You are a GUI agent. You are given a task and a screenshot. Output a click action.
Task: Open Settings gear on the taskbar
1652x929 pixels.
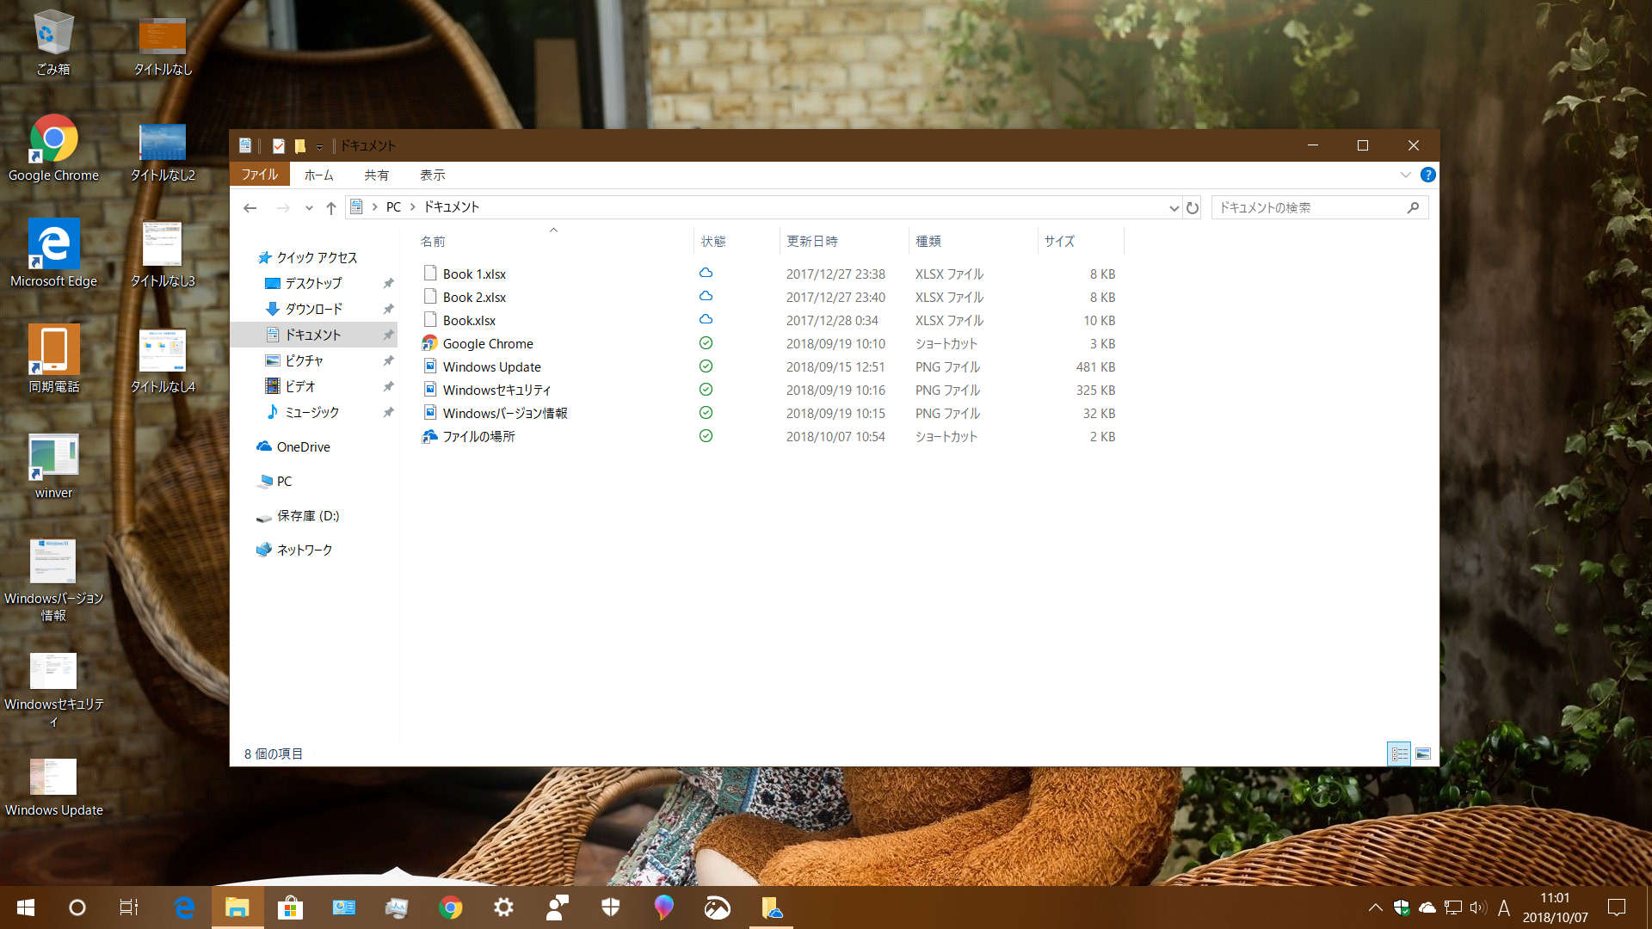tap(503, 907)
